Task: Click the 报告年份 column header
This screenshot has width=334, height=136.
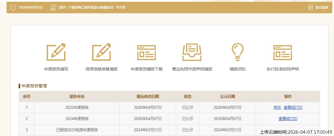Action: click(x=77, y=96)
